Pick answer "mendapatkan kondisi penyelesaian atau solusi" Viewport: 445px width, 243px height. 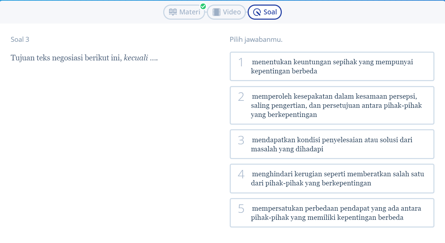(x=332, y=144)
